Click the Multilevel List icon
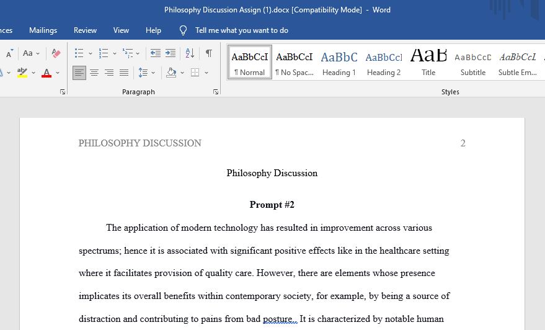The width and height of the screenshot is (545, 330). [128, 53]
